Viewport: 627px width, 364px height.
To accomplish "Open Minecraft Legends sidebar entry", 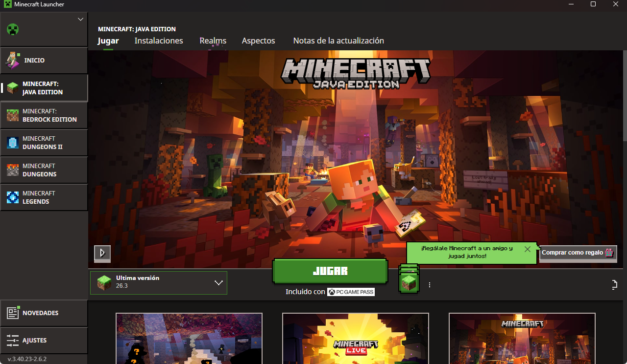I will pyautogui.click(x=44, y=197).
